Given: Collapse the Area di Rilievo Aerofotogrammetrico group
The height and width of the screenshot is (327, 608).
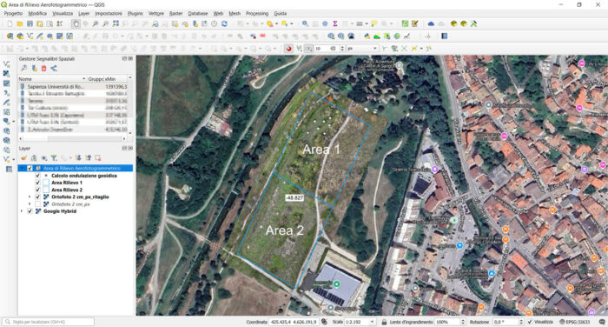Looking at the screenshot, I should point(22,168).
